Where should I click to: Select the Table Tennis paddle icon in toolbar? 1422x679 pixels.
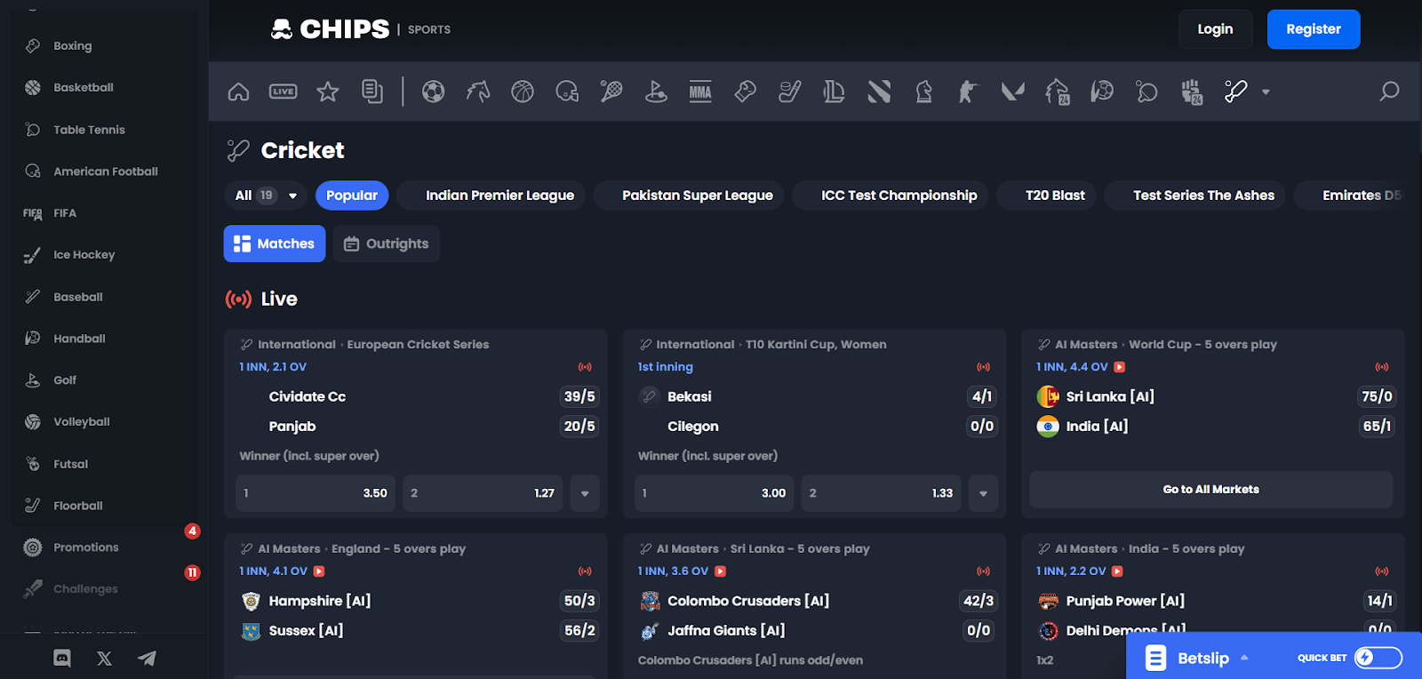pyautogui.click(x=1146, y=92)
